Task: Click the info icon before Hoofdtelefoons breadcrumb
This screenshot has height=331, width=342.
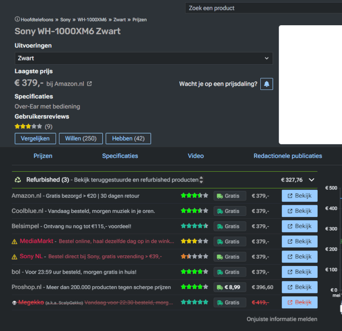Action: click(x=17, y=19)
